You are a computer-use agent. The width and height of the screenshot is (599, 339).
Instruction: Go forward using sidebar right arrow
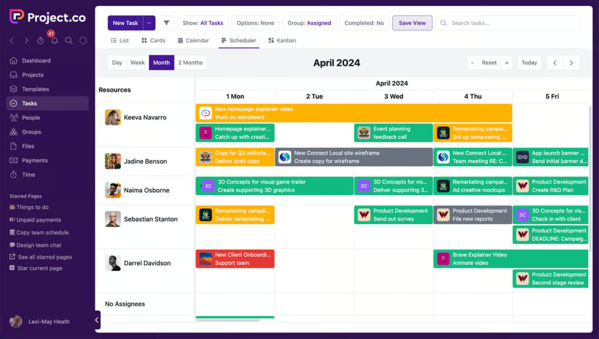click(26, 41)
